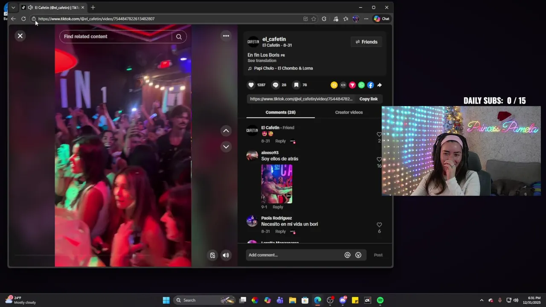Screen dimensions: 546x307
Task: Save video with bookmark icon
Action: [296, 85]
